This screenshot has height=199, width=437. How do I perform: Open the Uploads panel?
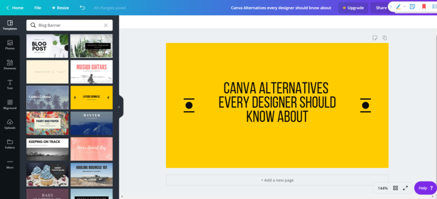10,124
